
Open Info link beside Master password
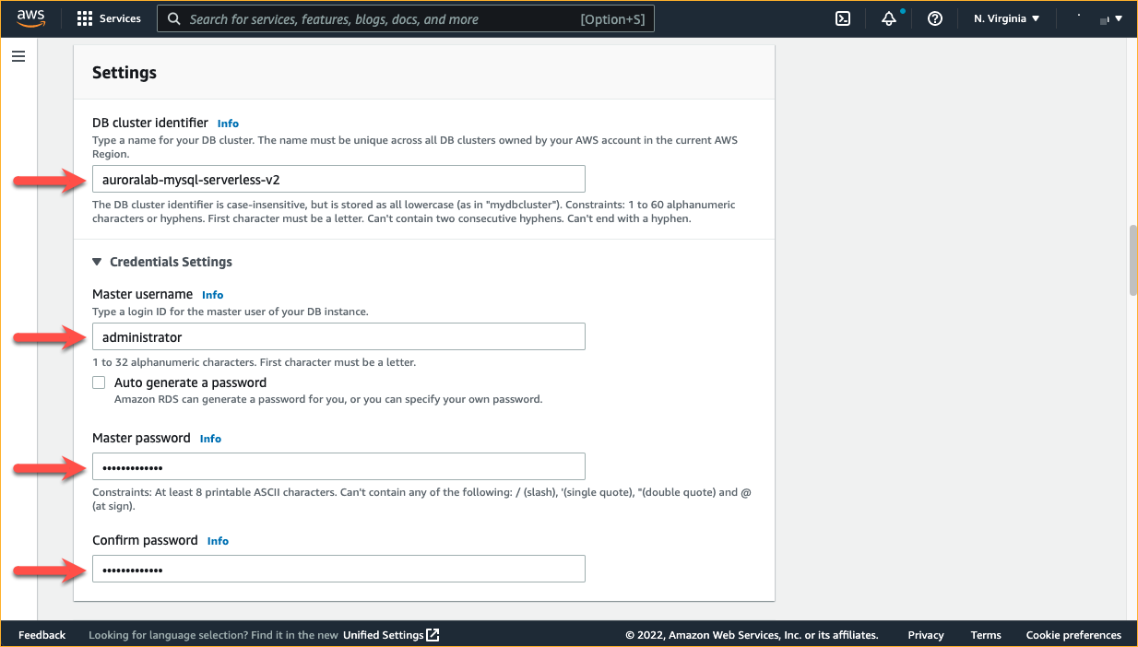(x=210, y=438)
